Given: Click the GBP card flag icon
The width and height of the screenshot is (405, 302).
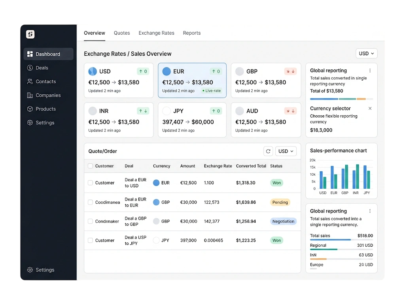Looking at the screenshot, I should click(240, 71).
